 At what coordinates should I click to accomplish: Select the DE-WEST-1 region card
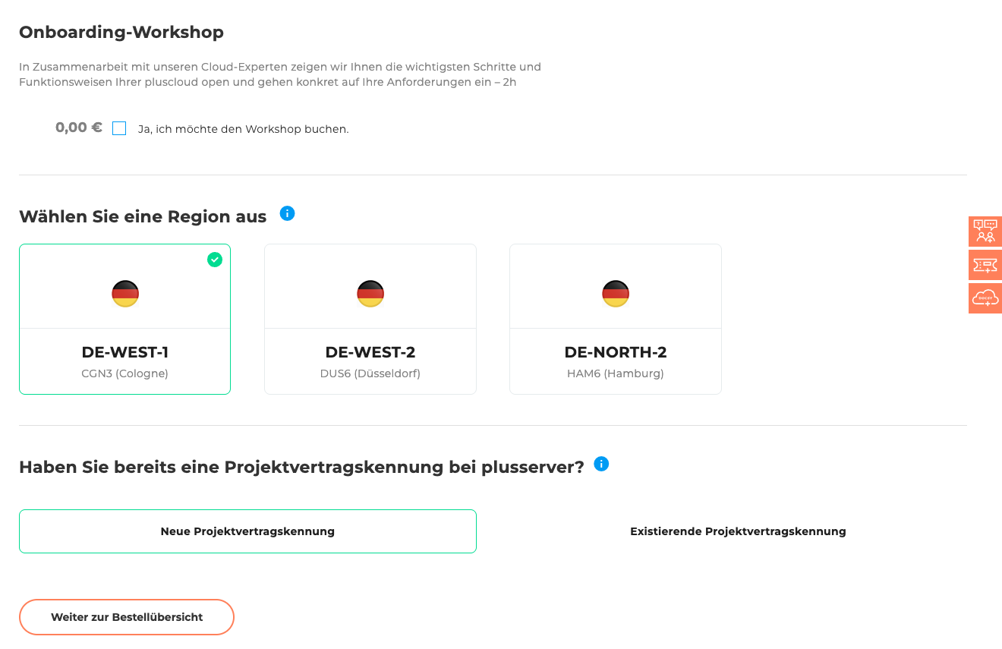click(124, 319)
